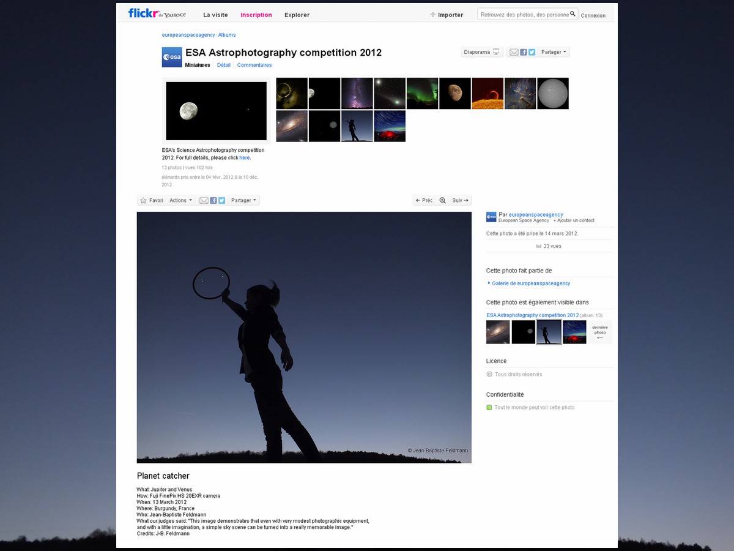Click the copyright licence icon
The width and height of the screenshot is (734, 551).
[489, 374]
